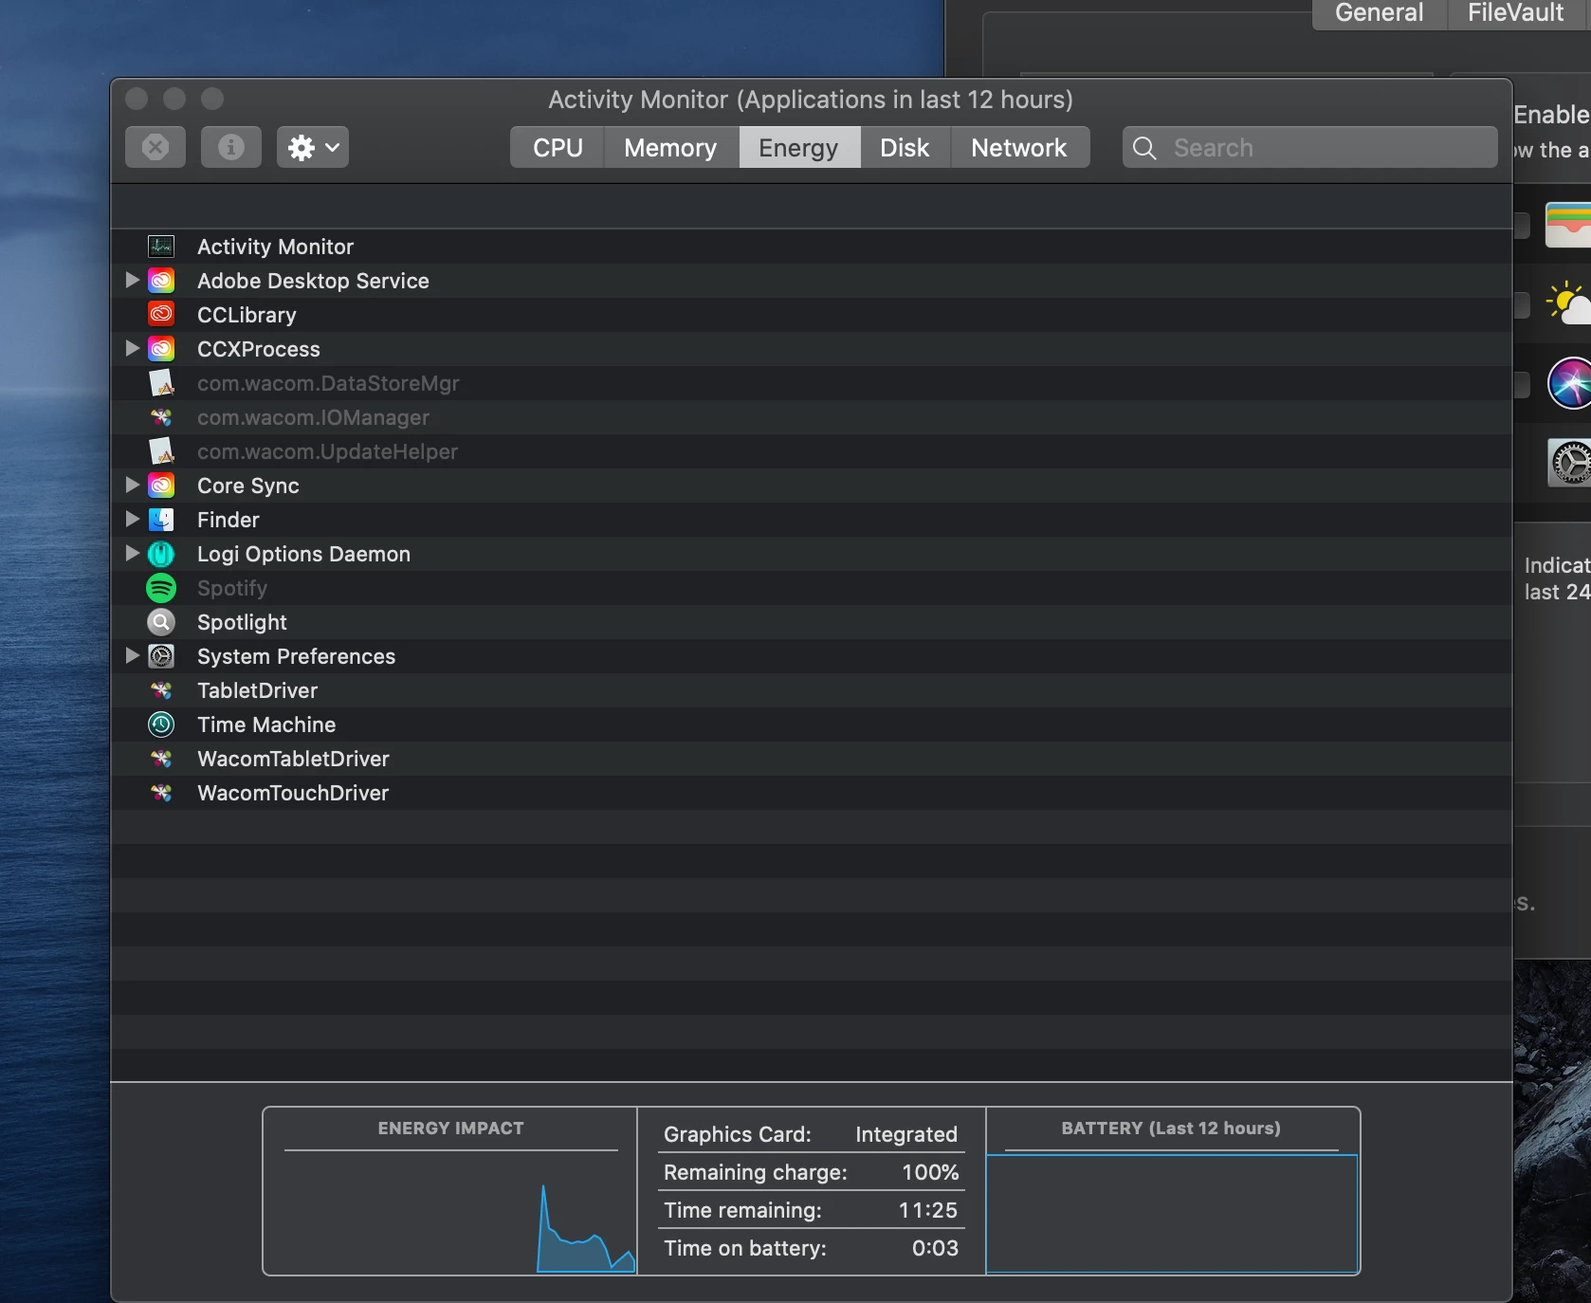This screenshot has height=1303, width=1591.
Task: Click the Spotify green icon
Action: pyautogui.click(x=161, y=588)
